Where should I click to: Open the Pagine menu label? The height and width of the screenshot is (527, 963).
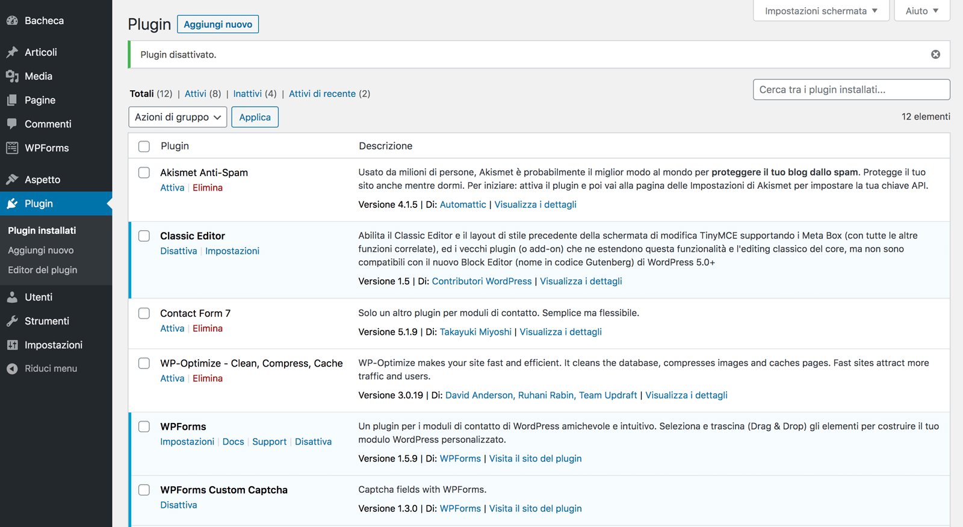tap(40, 100)
